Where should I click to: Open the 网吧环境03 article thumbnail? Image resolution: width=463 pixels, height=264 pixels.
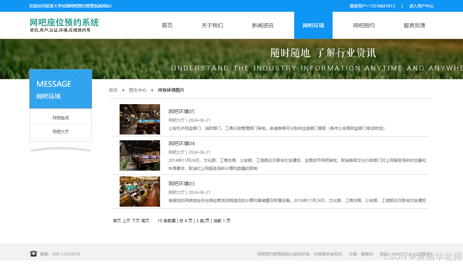tap(140, 191)
